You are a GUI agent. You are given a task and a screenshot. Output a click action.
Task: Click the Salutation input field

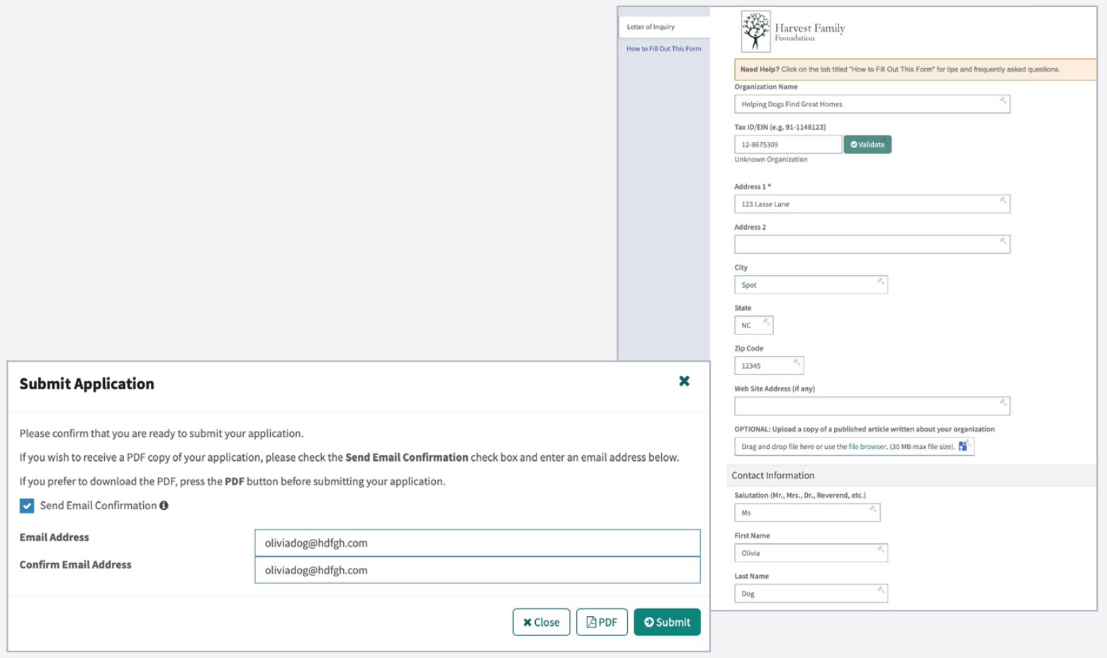coord(802,513)
